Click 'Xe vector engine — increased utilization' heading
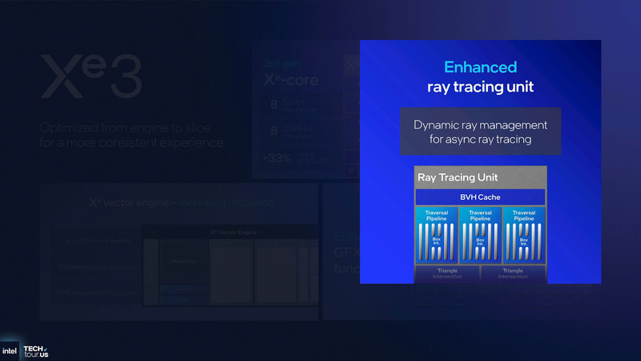Screen dimensions: 641x361 [x=182, y=202]
